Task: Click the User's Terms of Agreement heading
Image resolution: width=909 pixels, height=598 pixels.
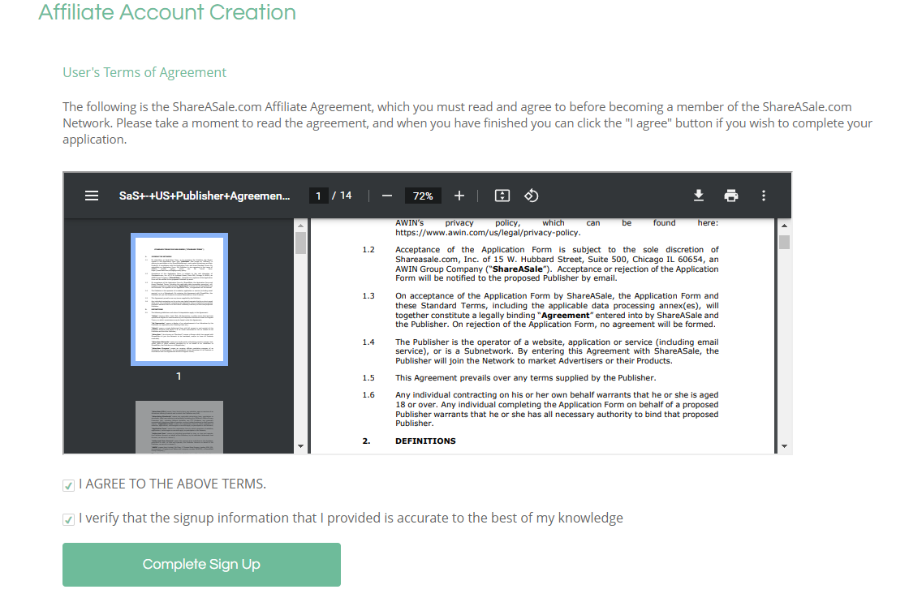Action: point(144,72)
